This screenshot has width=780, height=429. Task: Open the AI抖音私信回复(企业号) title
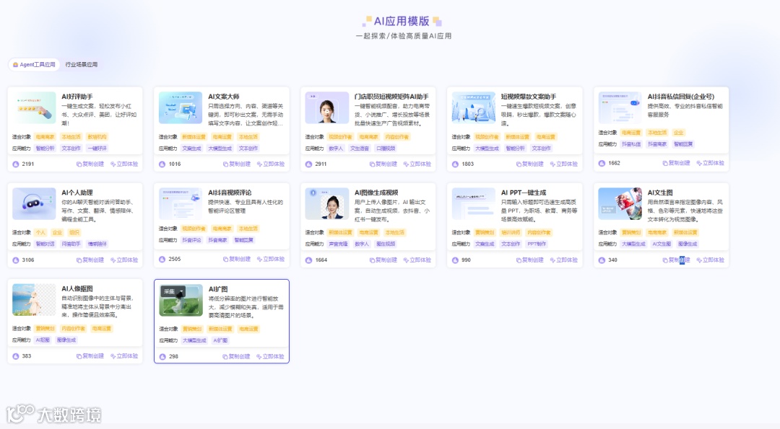(x=680, y=97)
